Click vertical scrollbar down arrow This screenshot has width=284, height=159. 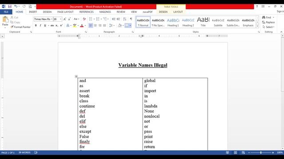point(282,148)
